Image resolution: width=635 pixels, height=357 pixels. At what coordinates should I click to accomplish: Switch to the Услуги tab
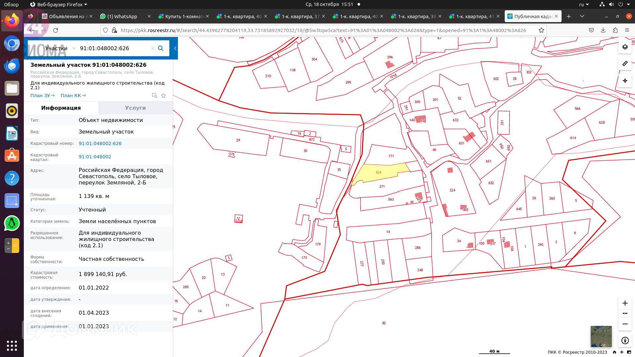pyautogui.click(x=135, y=108)
